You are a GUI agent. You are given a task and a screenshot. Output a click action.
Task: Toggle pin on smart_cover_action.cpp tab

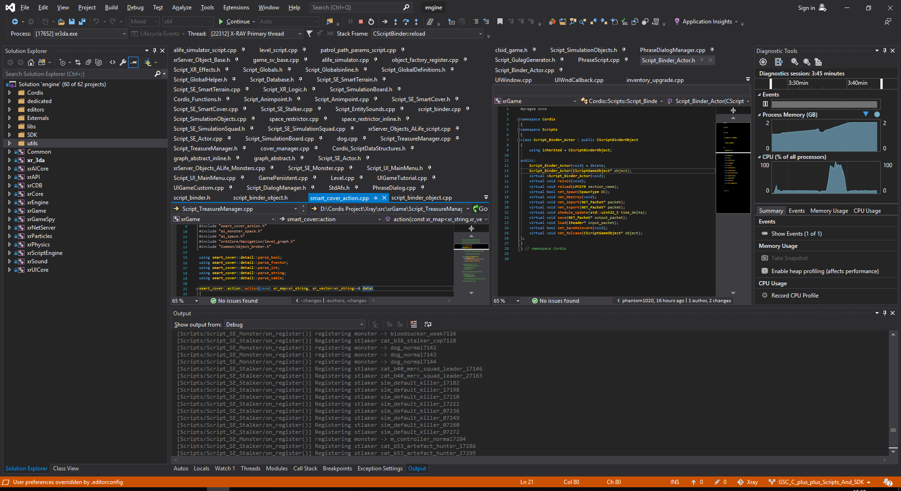tap(375, 198)
